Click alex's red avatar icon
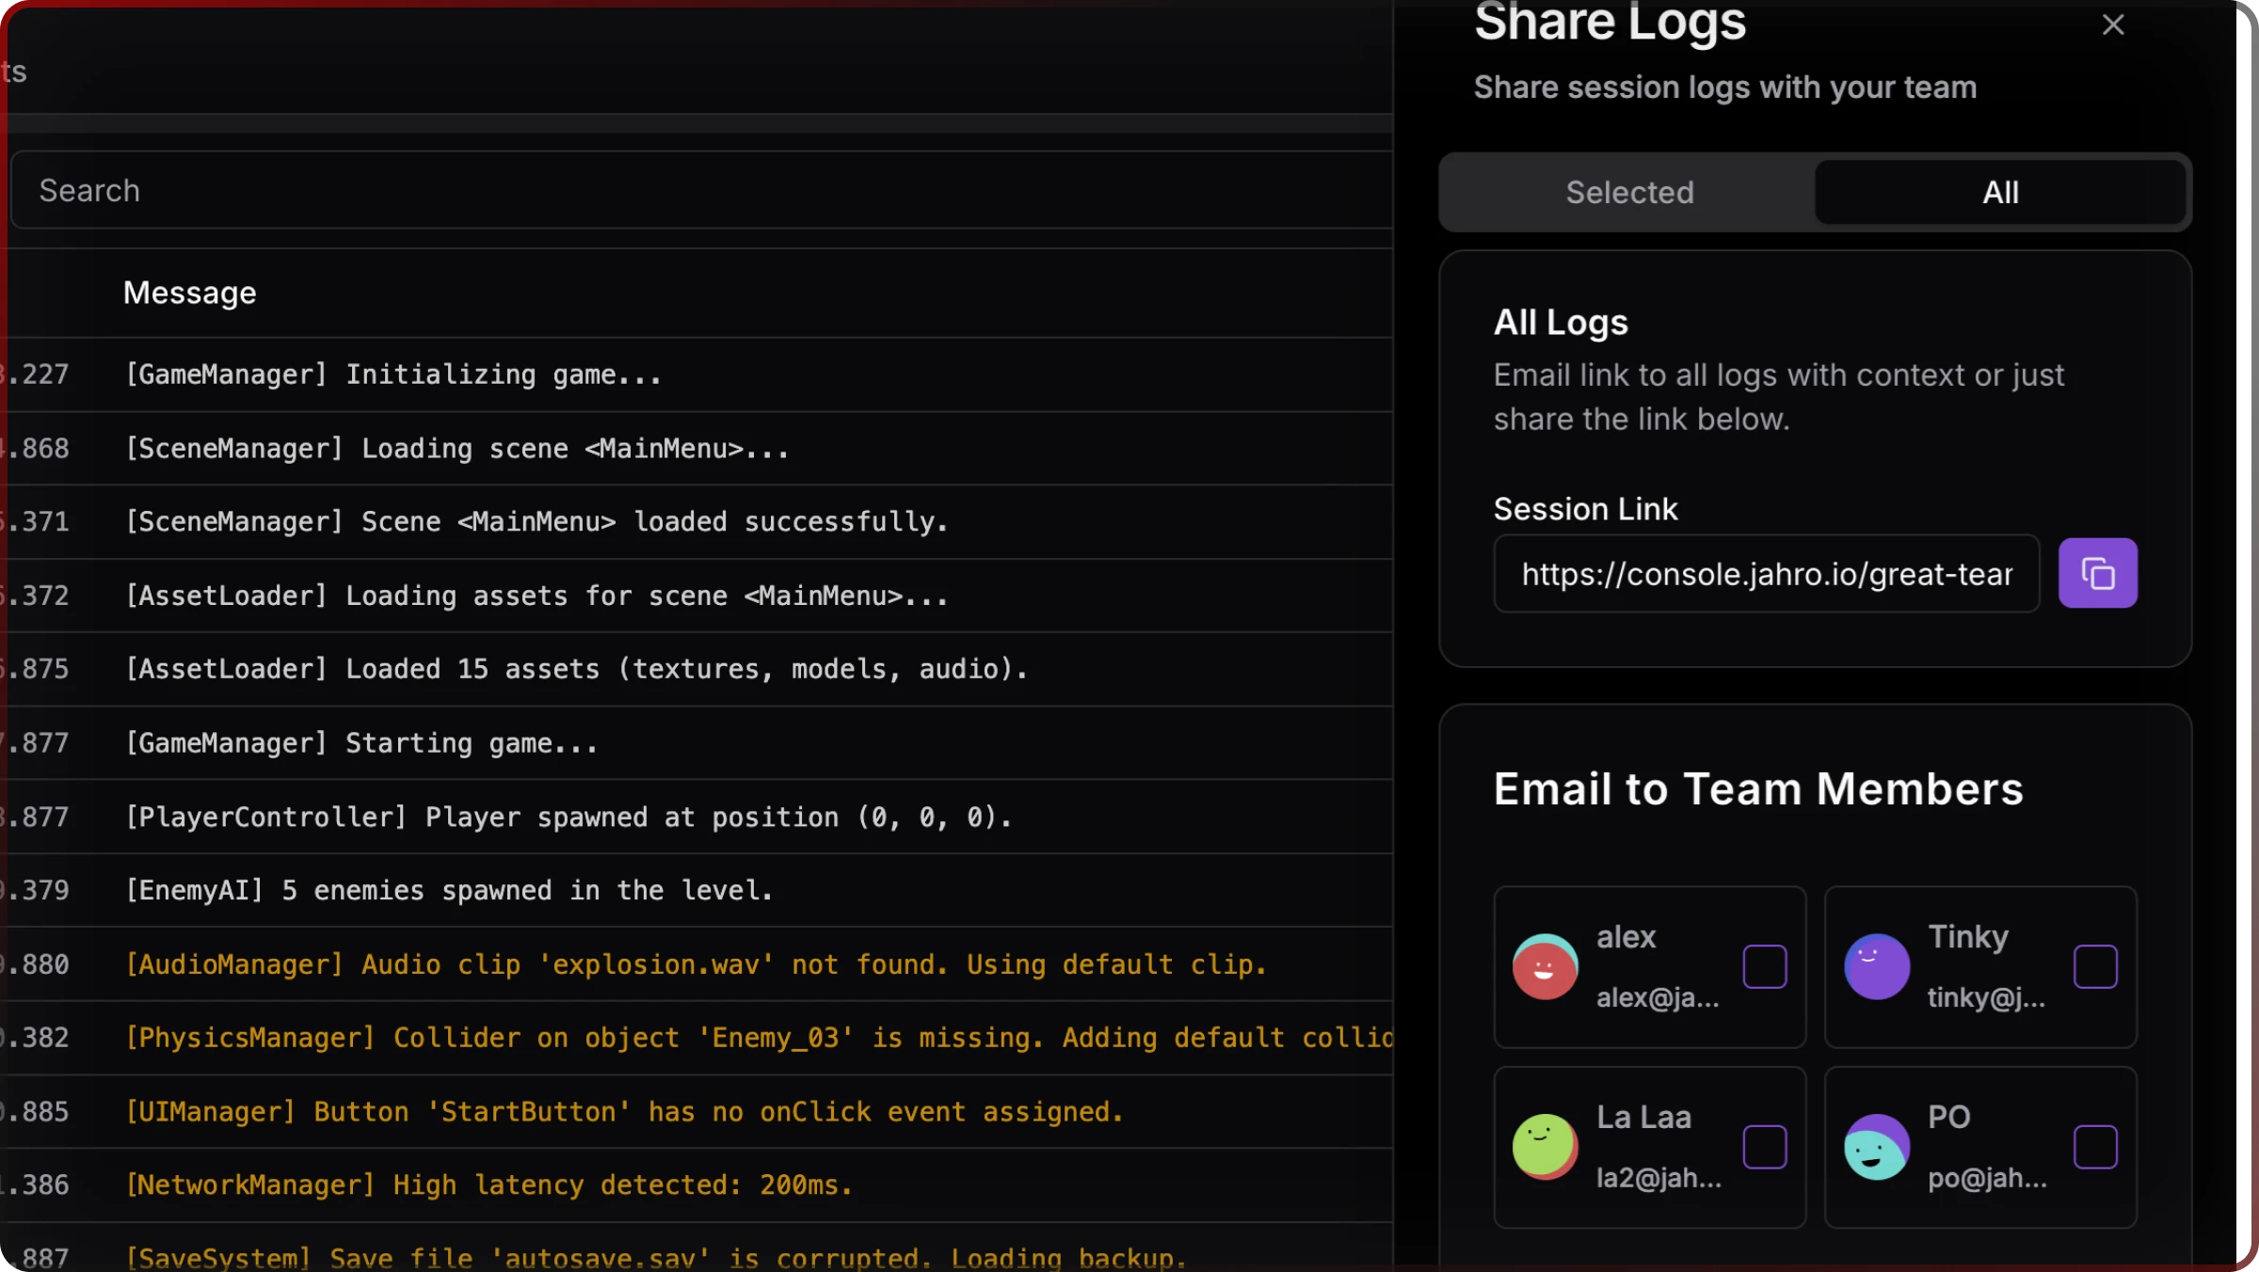Screen dimensions: 2259x1272 coord(1545,966)
